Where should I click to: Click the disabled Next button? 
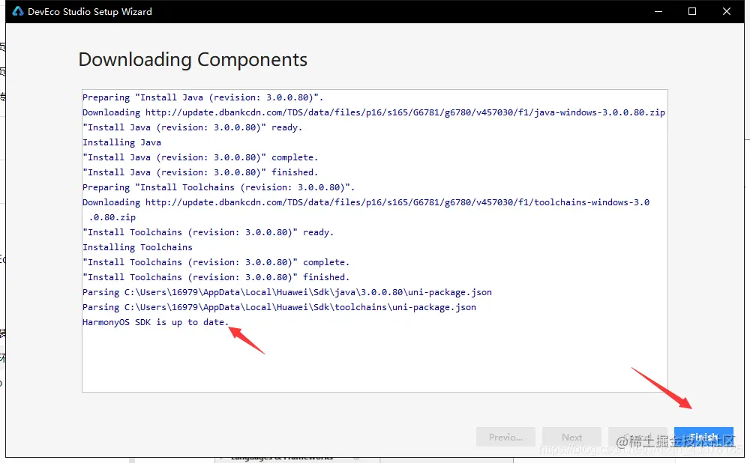pos(571,437)
